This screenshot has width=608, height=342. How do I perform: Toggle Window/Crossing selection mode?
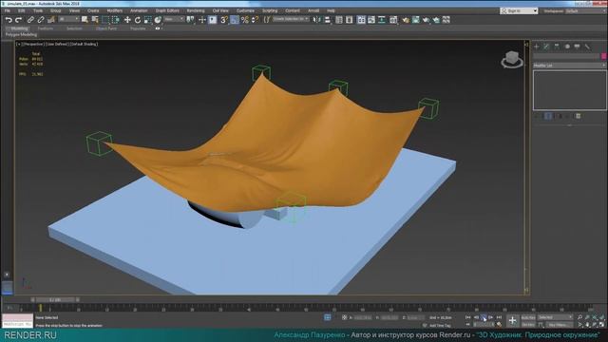click(116, 20)
